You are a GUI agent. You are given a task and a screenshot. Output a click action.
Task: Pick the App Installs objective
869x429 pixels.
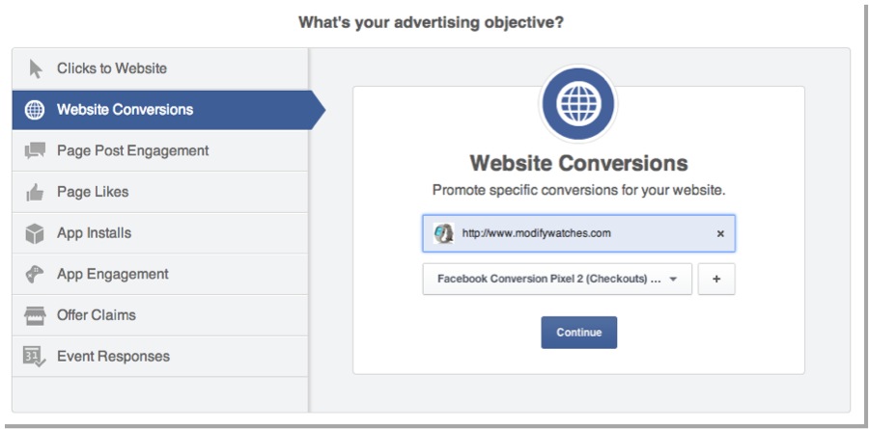94,233
